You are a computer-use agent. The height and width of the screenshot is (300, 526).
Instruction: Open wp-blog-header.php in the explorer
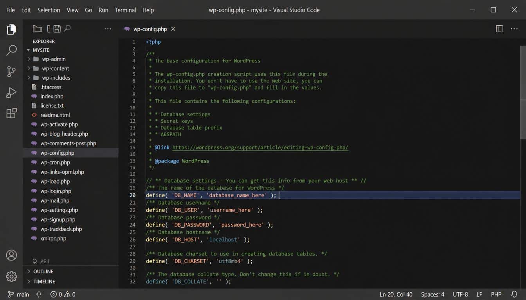64,134
